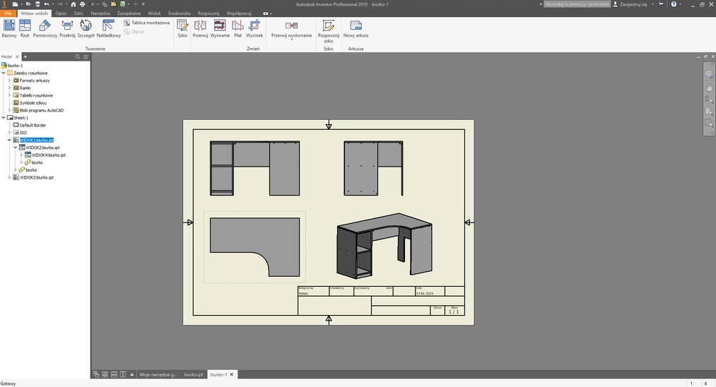Viewport: 716px width, 387px height.
Task: Expand the Formaty arkuszy node
Action: pyautogui.click(x=10, y=81)
